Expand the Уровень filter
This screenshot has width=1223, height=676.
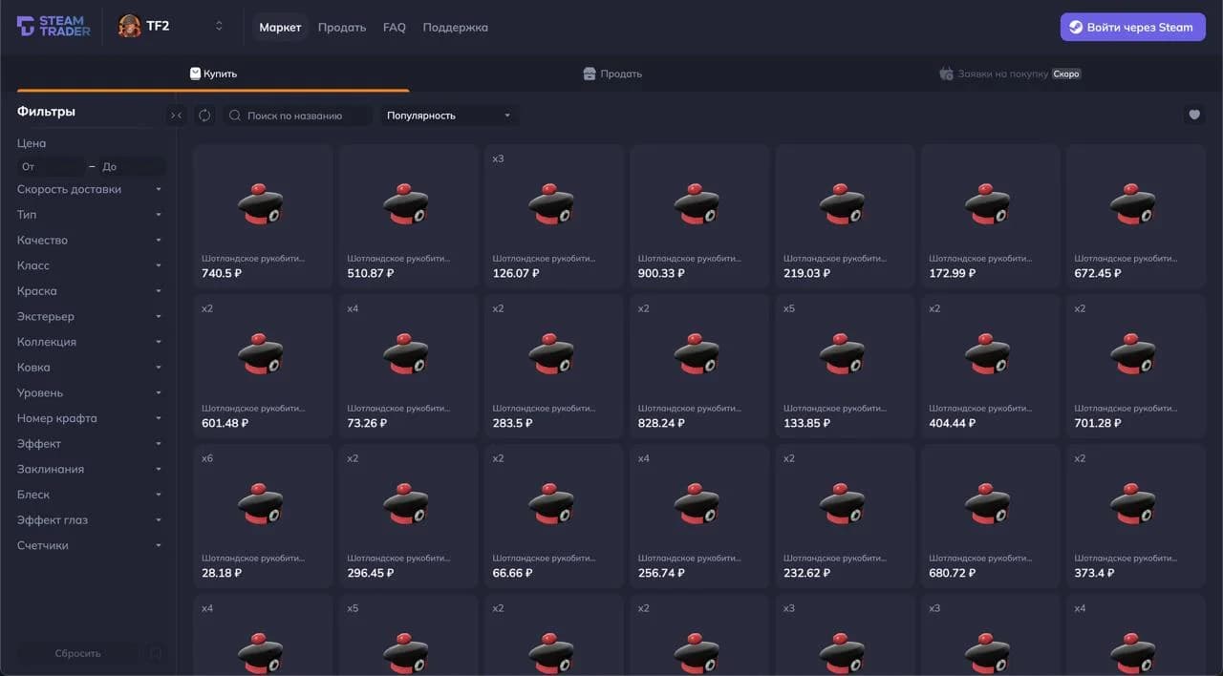(x=90, y=392)
